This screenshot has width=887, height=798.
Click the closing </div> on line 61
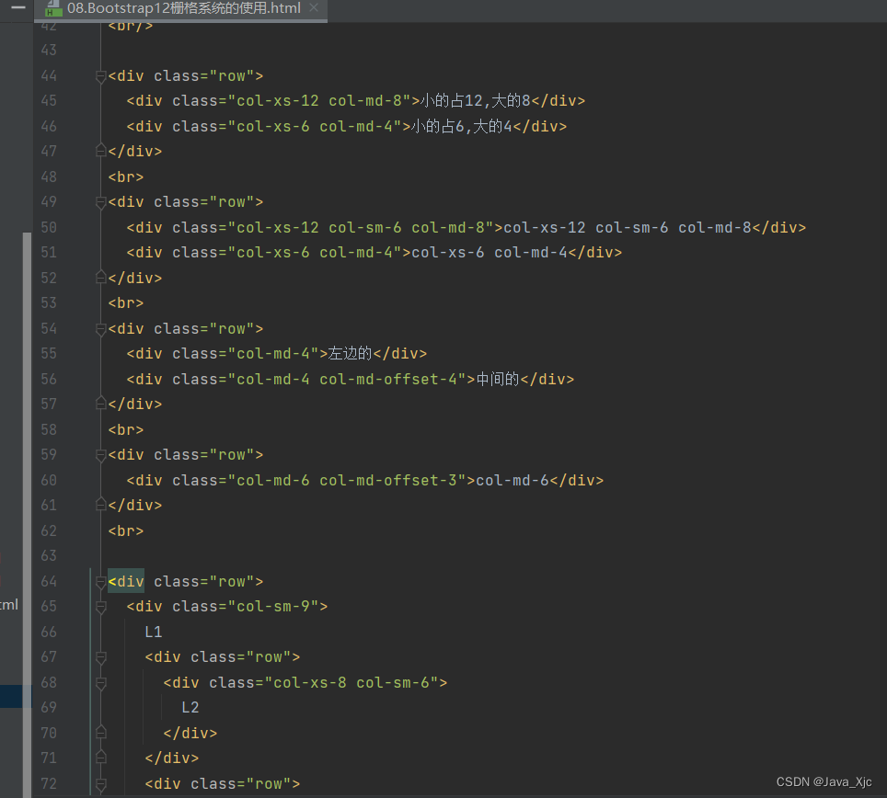click(135, 505)
